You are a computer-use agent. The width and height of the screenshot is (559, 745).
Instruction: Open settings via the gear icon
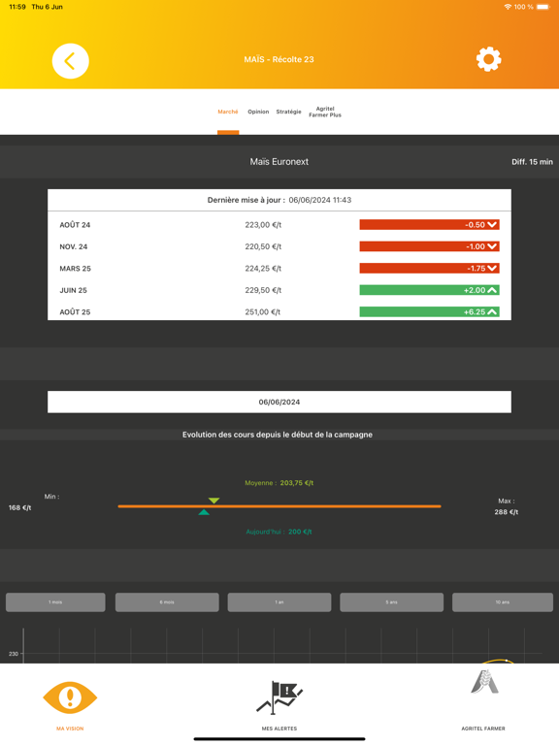(x=489, y=59)
